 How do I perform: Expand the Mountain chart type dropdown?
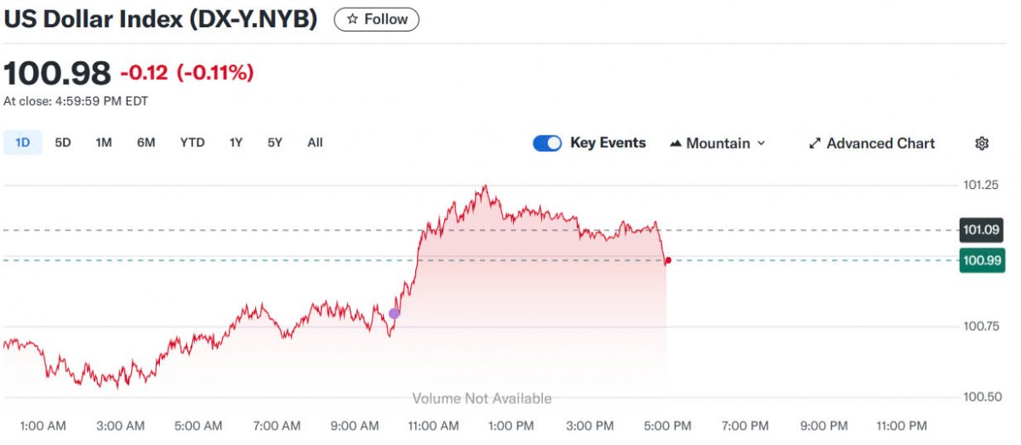(719, 143)
